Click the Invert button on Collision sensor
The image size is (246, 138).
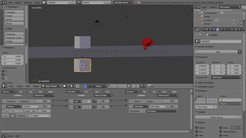tap(44, 111)
